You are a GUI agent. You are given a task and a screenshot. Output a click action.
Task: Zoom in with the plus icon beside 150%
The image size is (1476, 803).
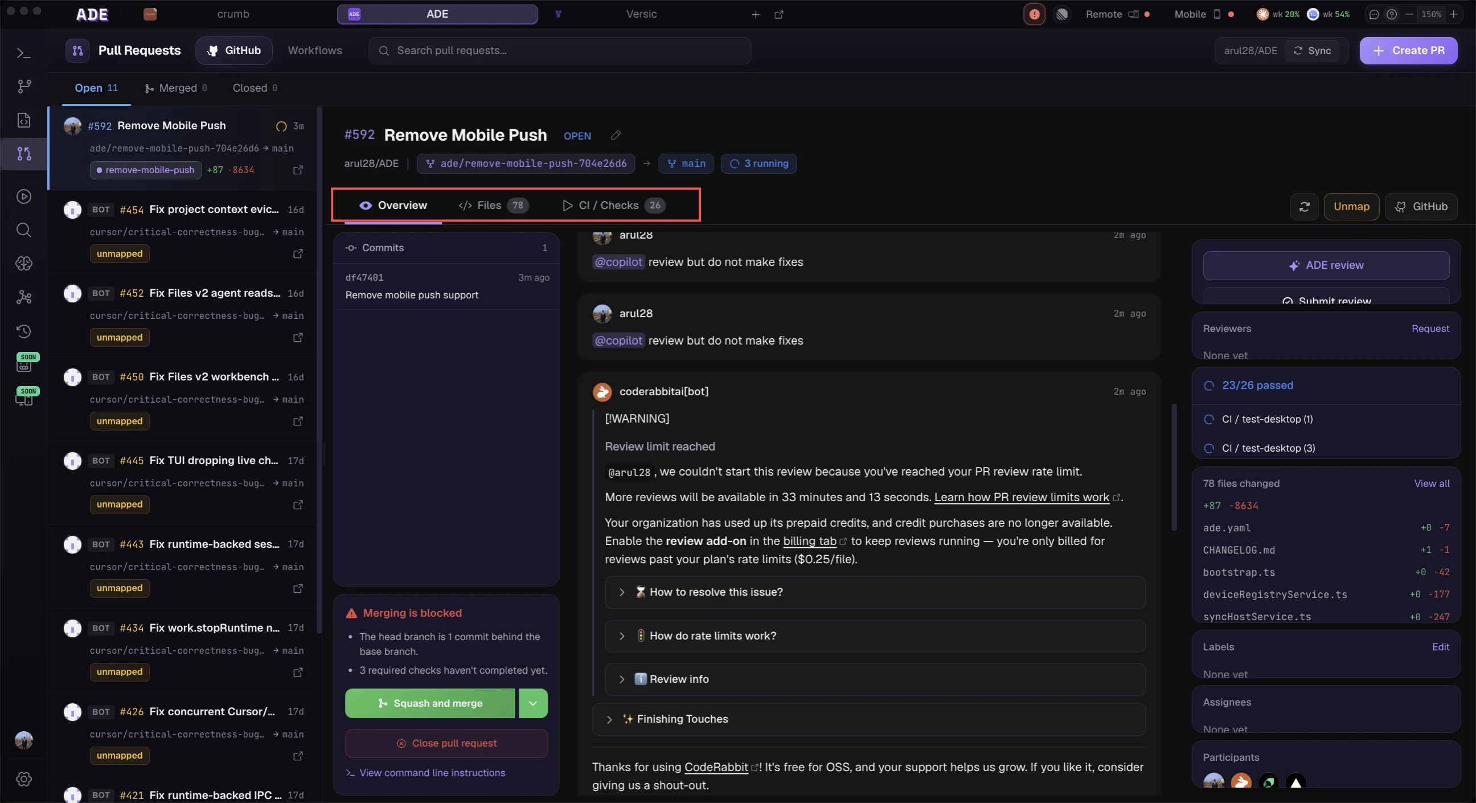(x=1454, y=14)
